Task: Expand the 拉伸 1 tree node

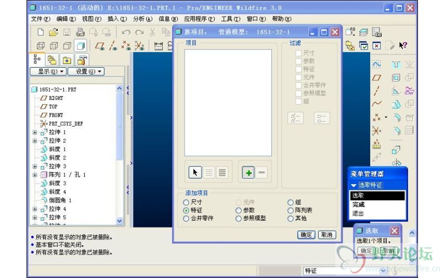Action: click(35, 132)
